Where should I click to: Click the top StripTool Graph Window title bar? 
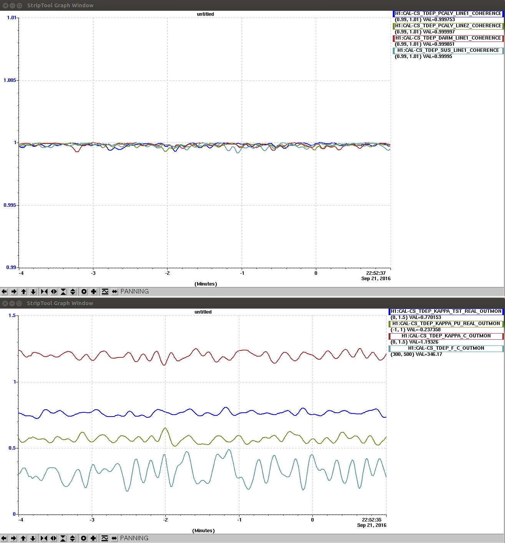tap(252, 5)
